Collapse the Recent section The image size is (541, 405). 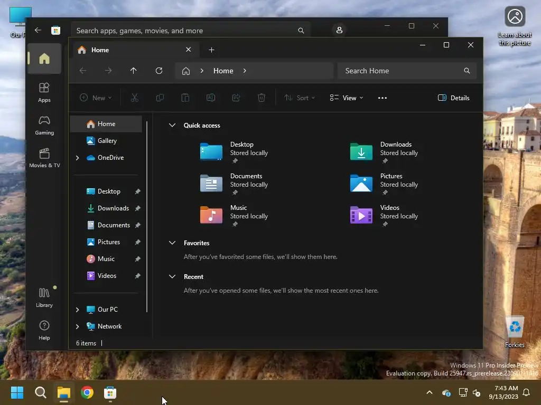point(172,276)
